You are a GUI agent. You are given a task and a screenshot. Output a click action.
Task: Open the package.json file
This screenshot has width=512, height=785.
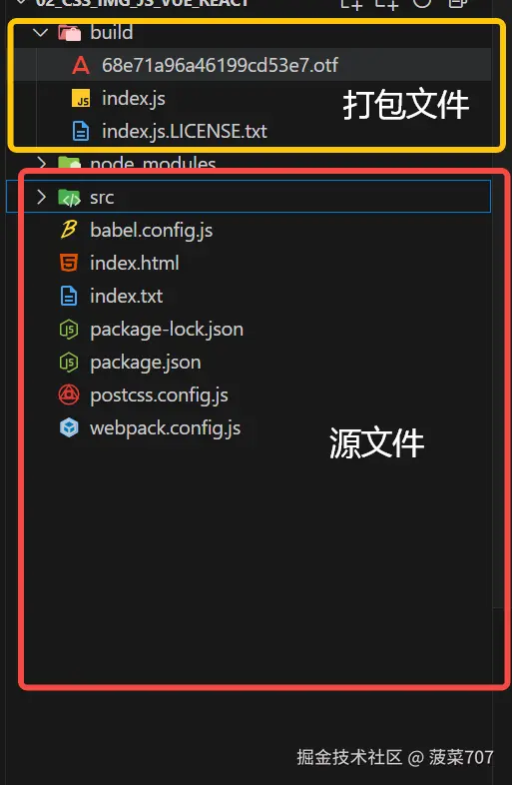click(146, 363)
